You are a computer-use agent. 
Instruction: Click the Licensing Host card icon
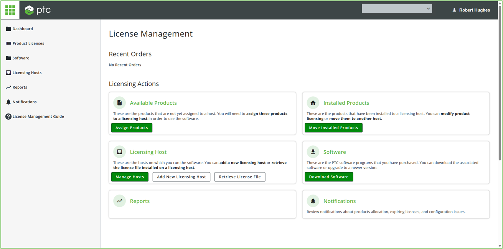tap(119, 152)
